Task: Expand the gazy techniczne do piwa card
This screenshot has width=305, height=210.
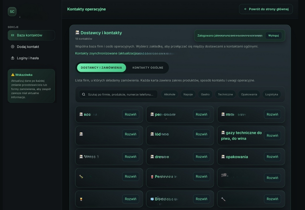Action: tap(272, 136)
